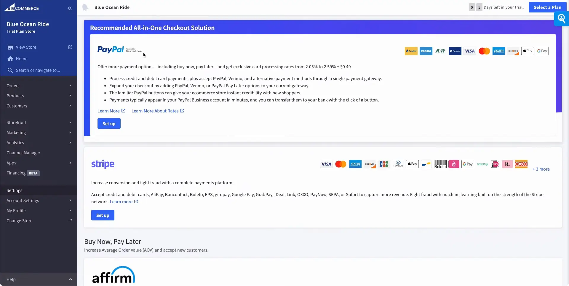Click the Boleto barcode badge
The height and width of the screenshot is (286, 569).
(440, 164)
